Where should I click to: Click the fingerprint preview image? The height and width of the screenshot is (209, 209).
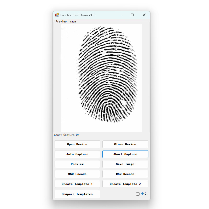pyautogui.click(x=101, y=78)
